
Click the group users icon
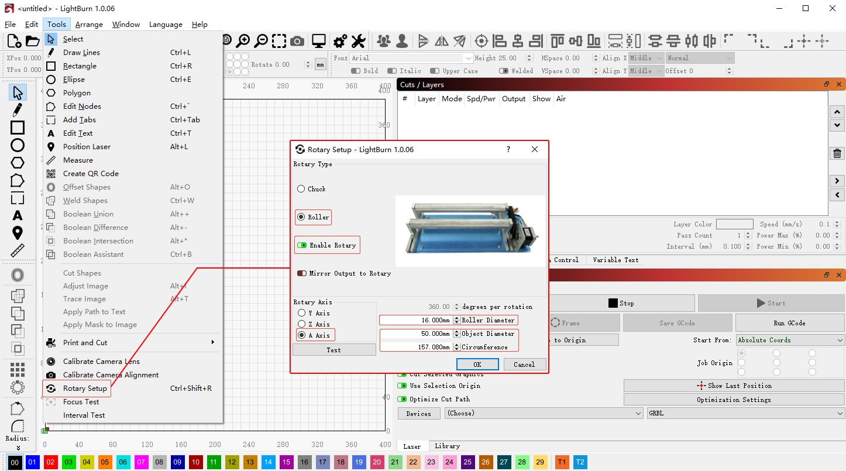click(x=384, y=40)
